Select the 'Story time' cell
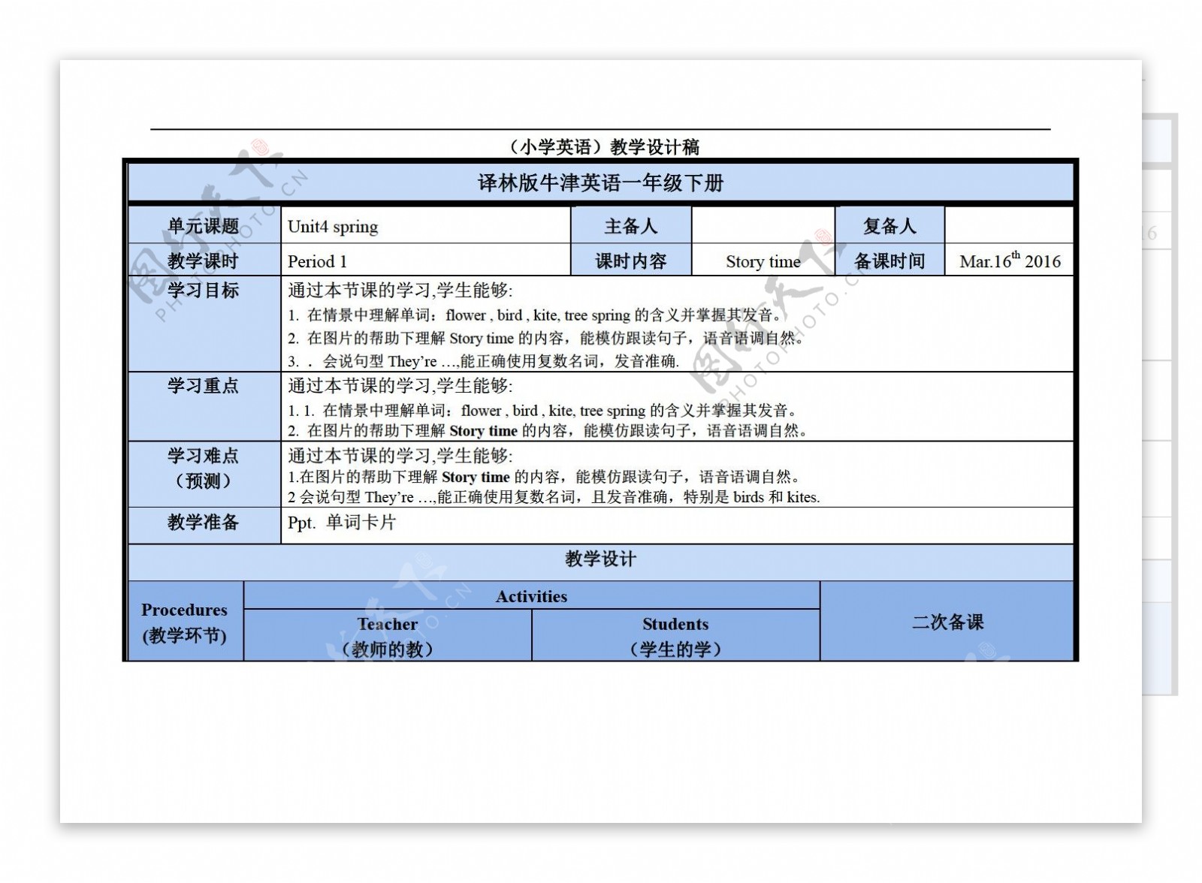The width and height of the screenshot is (1202, 883). [x=763, y=261]
